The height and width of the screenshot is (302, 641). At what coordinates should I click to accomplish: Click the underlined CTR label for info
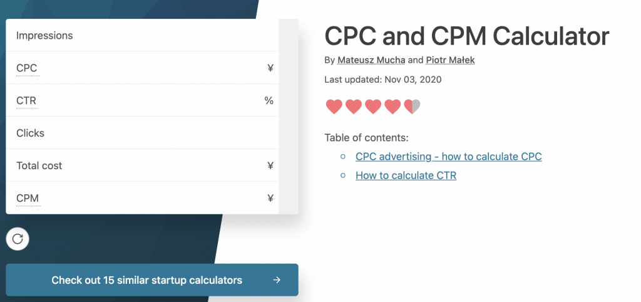point(28,100)
